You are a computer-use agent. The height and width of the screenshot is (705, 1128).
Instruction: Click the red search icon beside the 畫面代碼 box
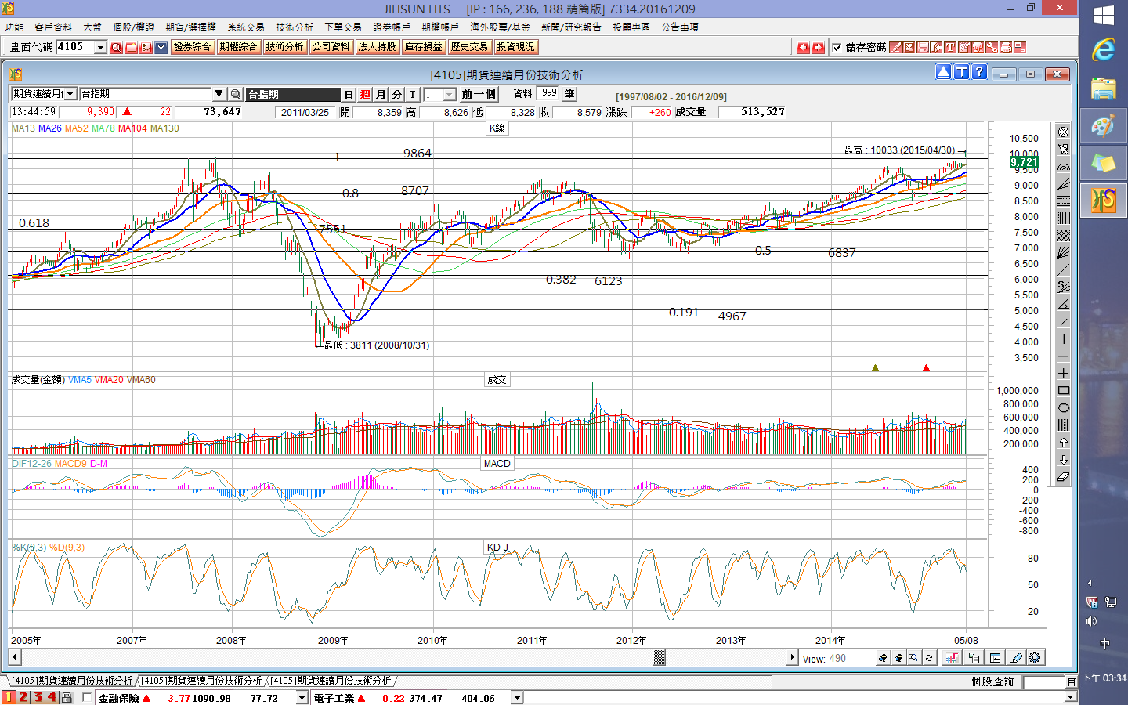116,48
